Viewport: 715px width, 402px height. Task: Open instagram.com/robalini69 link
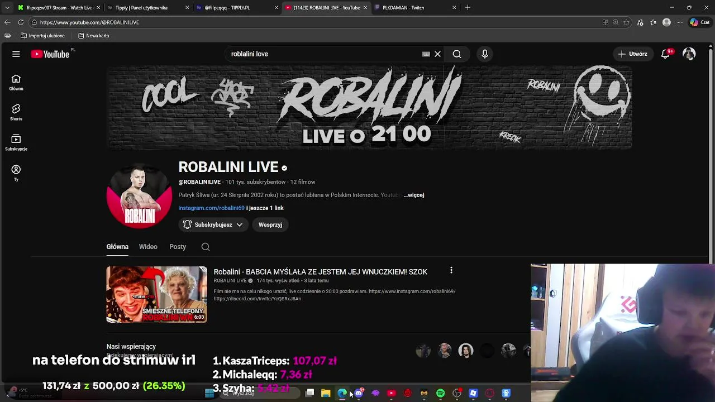click(x=211, y=208)
